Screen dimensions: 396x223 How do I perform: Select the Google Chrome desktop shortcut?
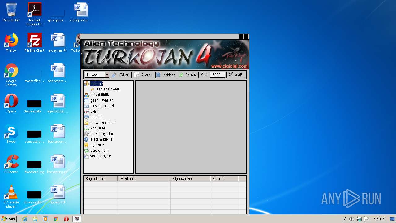click(11, 75)
